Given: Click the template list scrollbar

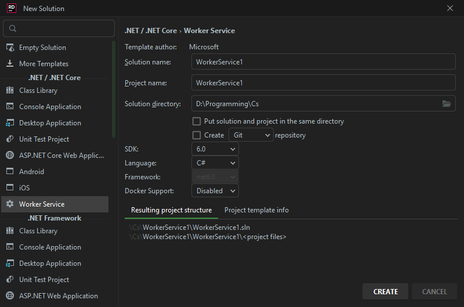Looking at the screenshot, I should 114,89.
